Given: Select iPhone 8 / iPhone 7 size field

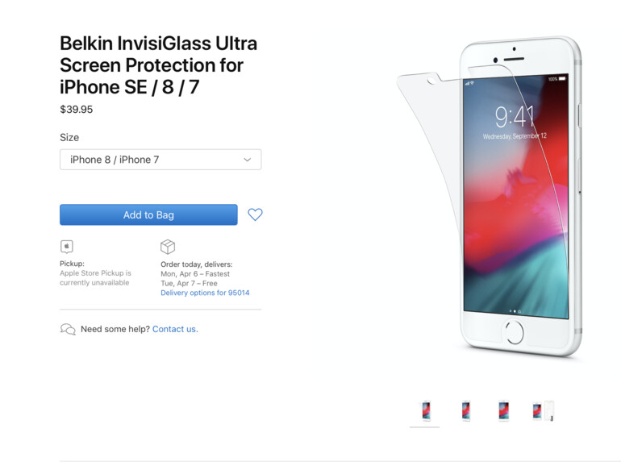Looking at the screenshot, I should pyautogui.click(x=160, y=160).
